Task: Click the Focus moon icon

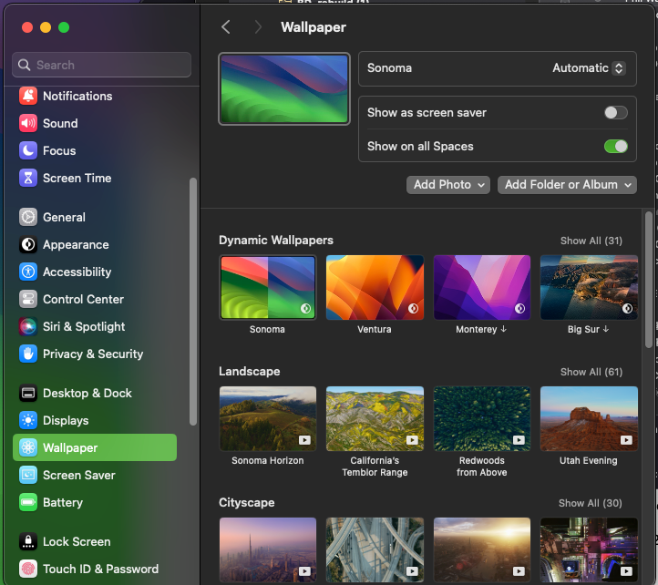Action: click(x=28, y=150)
